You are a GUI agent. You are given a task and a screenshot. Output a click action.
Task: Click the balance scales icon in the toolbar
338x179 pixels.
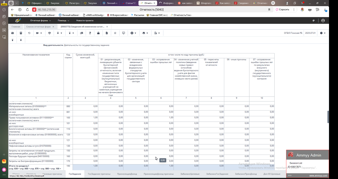(50, 33)
